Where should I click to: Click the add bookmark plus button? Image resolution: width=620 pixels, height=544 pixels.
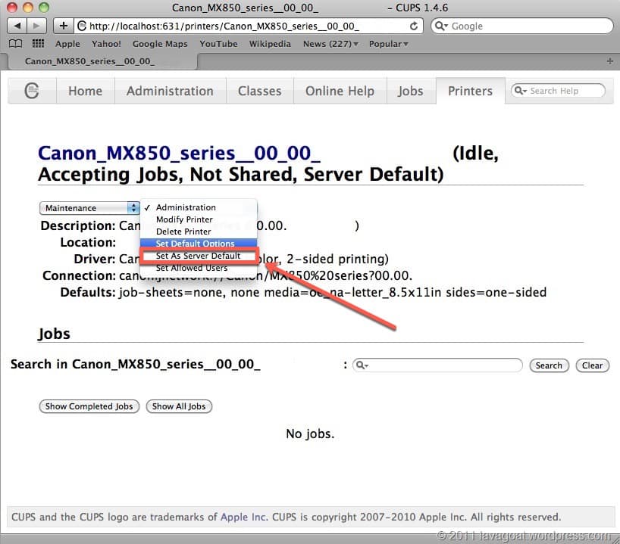click(x=64, y=26)
